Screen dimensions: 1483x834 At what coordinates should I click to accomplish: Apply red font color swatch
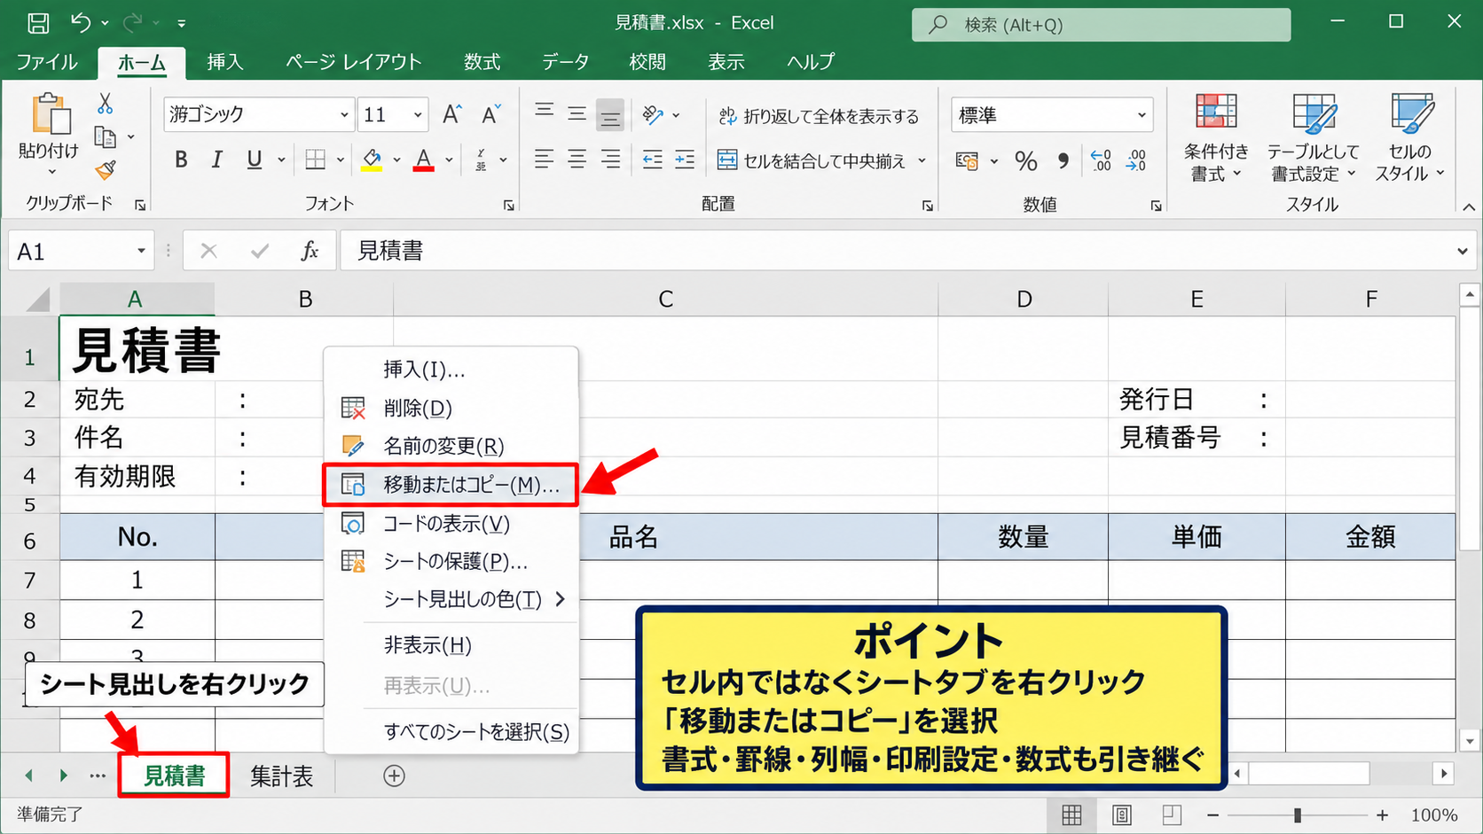[424, 160]
